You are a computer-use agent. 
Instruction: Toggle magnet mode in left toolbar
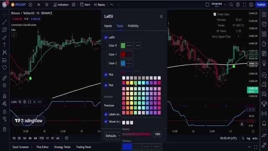coord(5,96)
